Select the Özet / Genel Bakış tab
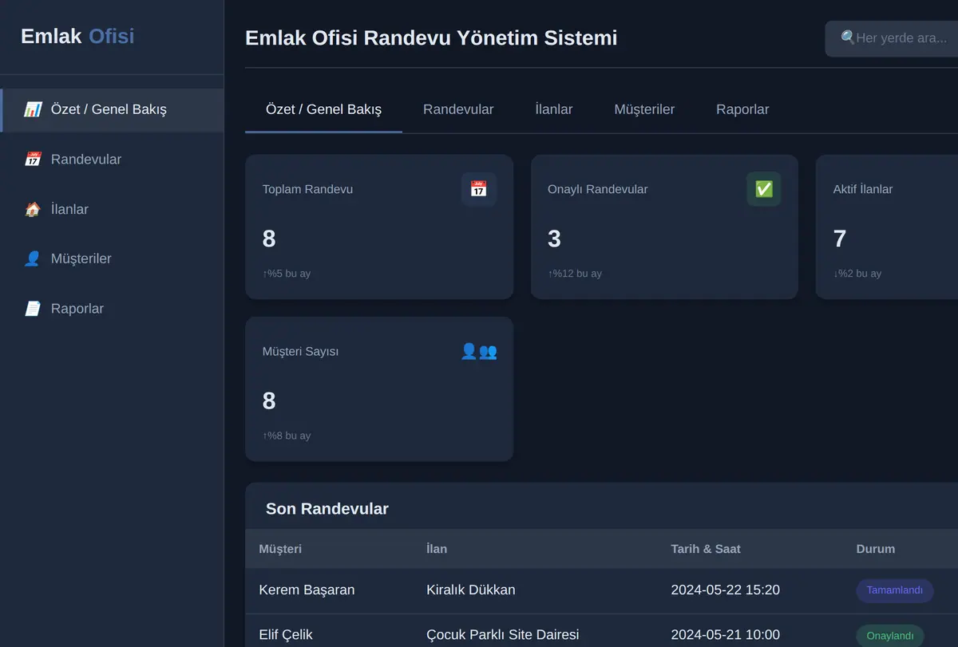 [323, 109]
